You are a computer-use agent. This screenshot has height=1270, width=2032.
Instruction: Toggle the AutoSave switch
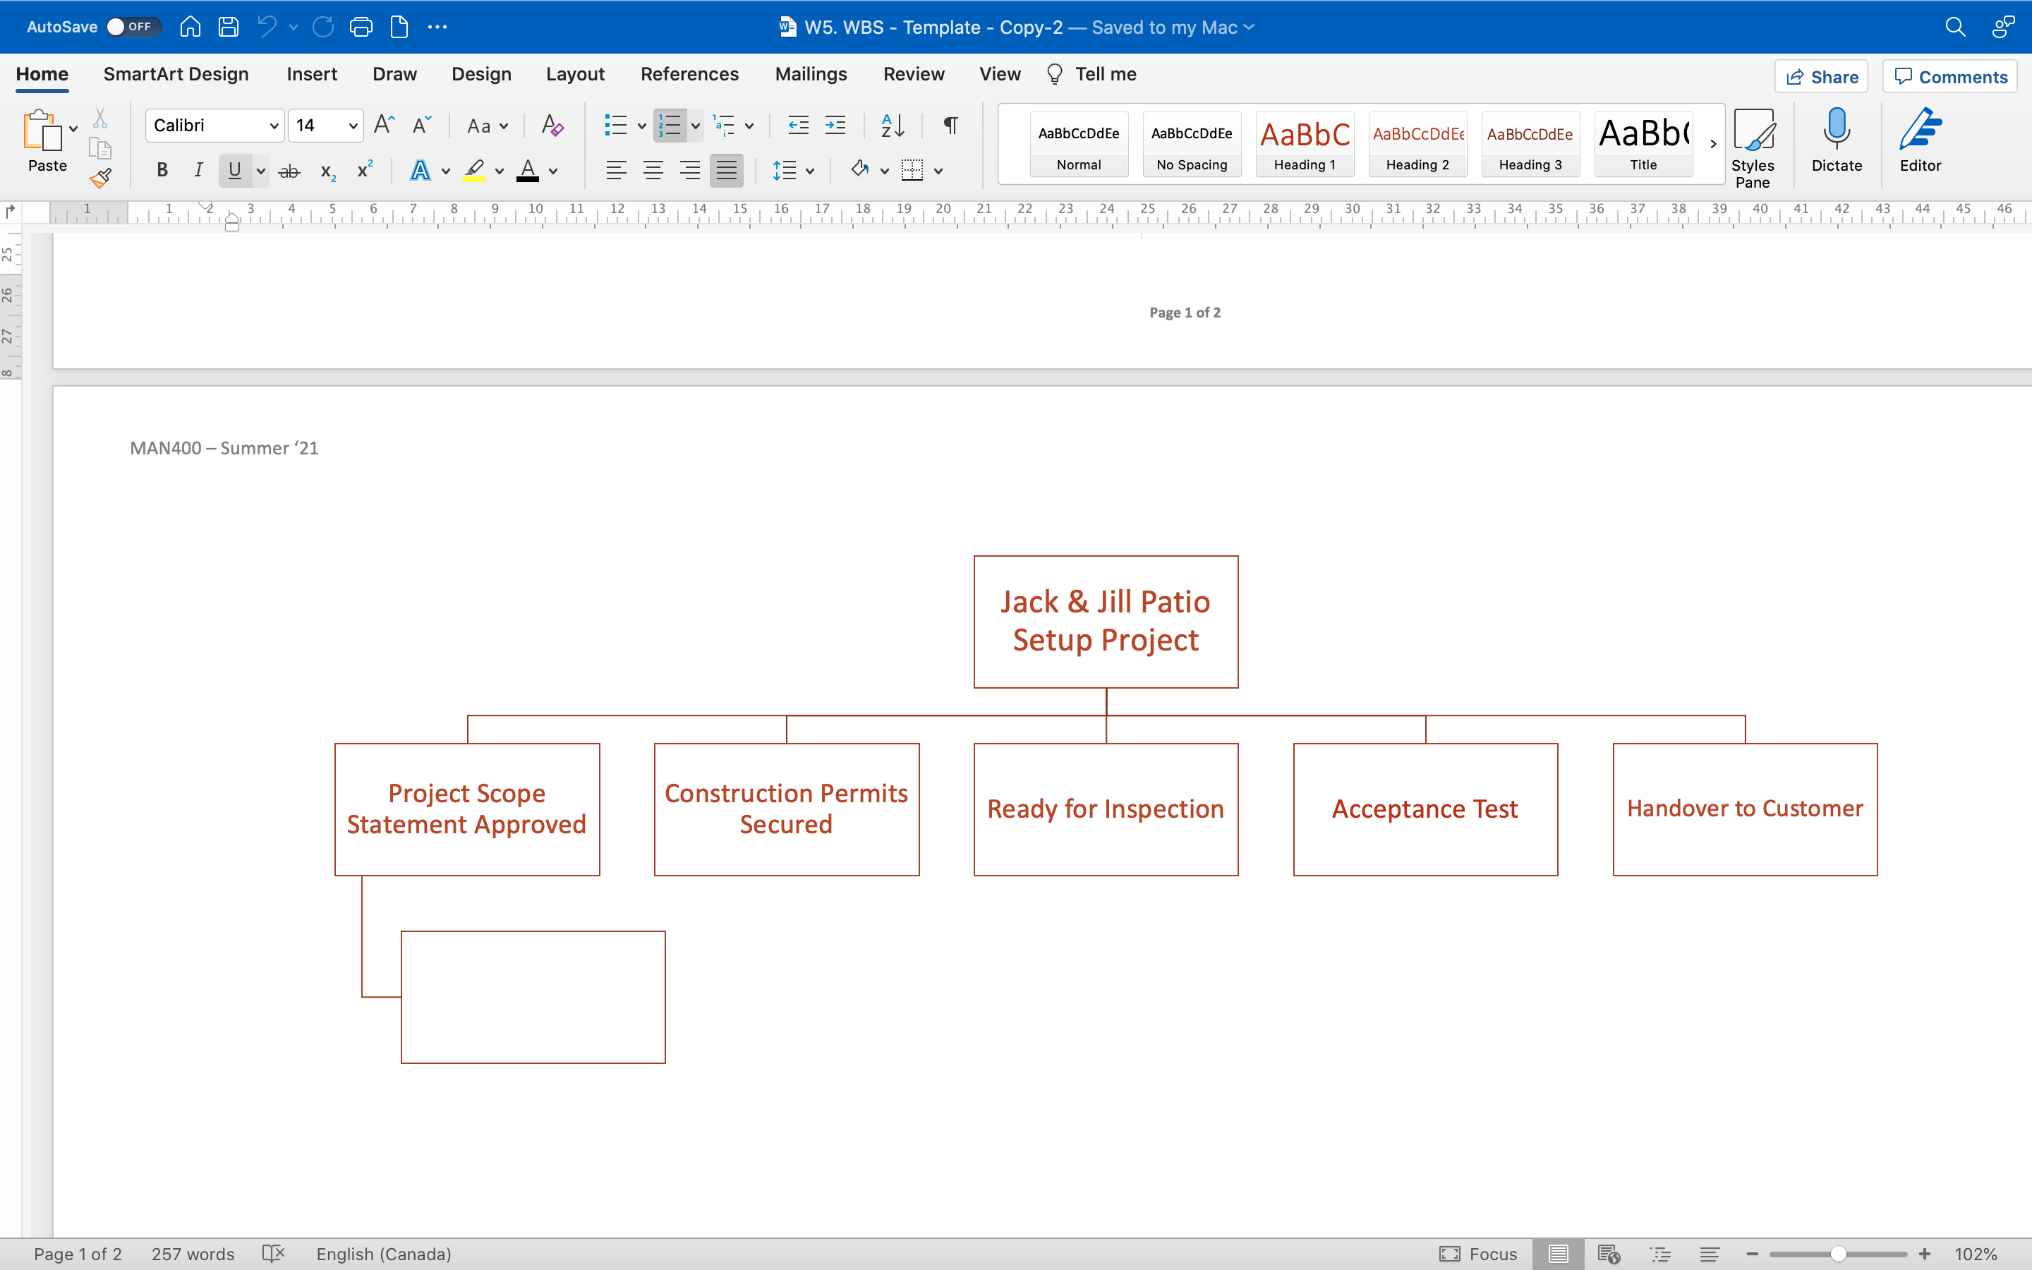(133, 27)
